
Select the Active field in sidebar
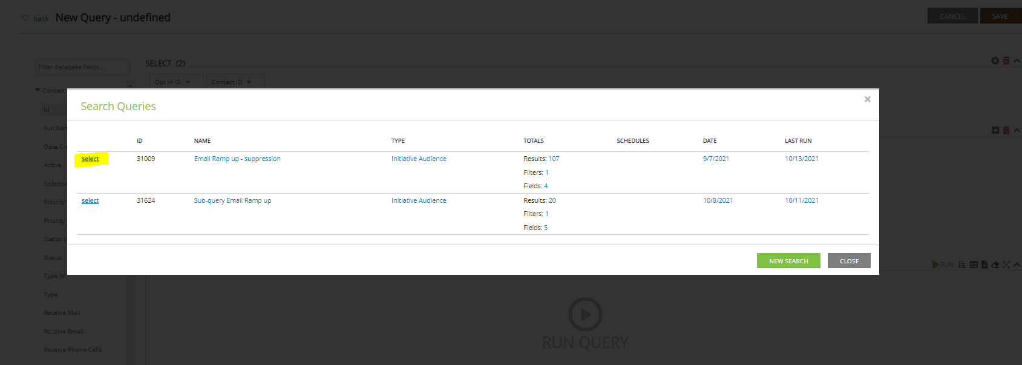point(53,165)
